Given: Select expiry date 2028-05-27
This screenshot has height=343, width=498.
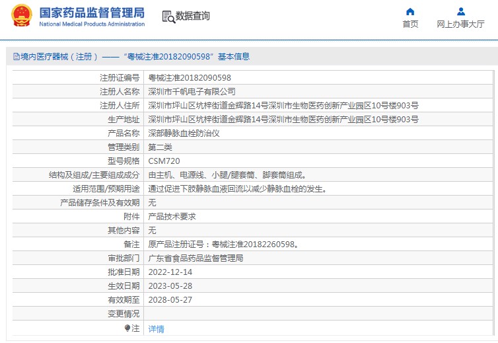Looking at the screenshot, I should [x=170, y=300].
